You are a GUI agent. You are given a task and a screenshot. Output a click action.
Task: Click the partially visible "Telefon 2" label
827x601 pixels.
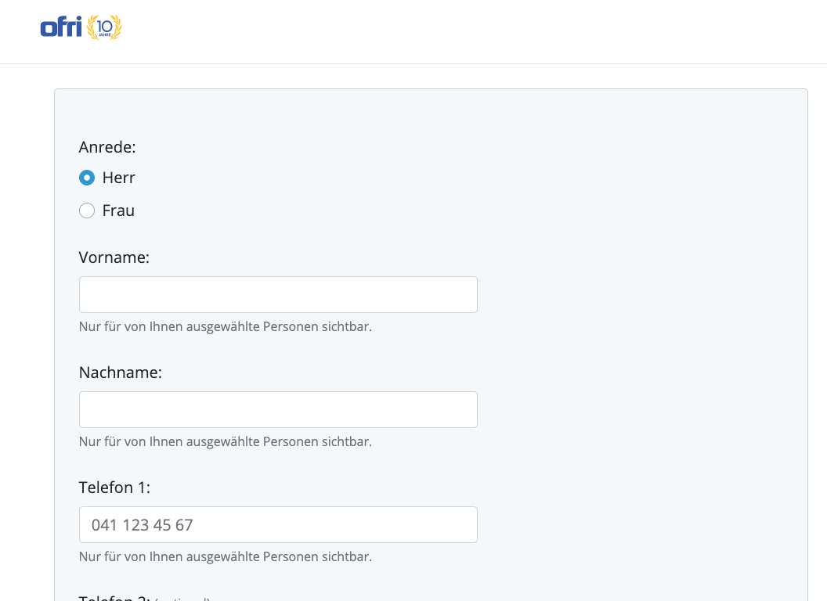tap(114, 598)
